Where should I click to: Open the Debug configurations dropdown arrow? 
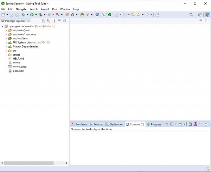[27, 15]
